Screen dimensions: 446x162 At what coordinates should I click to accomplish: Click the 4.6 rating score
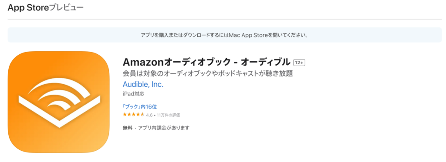tap(149, 115)
